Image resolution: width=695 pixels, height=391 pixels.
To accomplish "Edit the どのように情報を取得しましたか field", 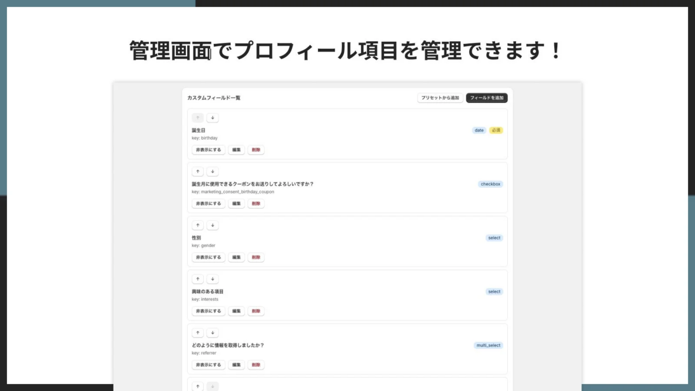I will (236, 365).
